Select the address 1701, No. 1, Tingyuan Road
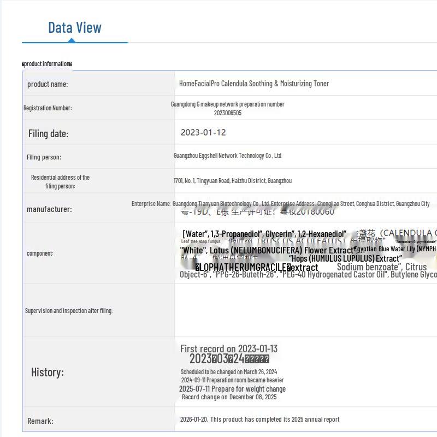437x437 pixels. [x=233, y=181]
